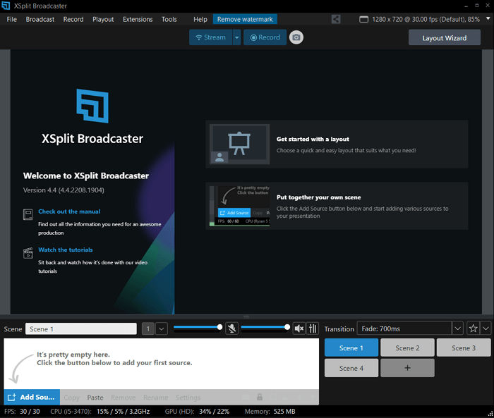The width and height of the screenshot is (494, 418).
Task: Mute the microphone
Action: [x=232, y=328]
